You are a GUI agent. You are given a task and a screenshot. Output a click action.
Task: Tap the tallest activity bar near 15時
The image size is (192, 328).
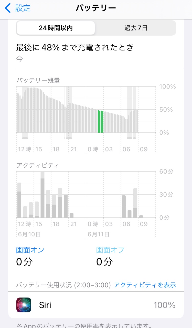click(x=42, y=197)
